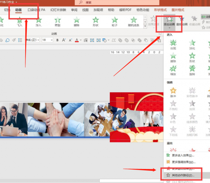This screenshot has height=183, width=210.
Task: Open the font color dropdown arrow
Action: pyautogui.click(x=81, y=40)
